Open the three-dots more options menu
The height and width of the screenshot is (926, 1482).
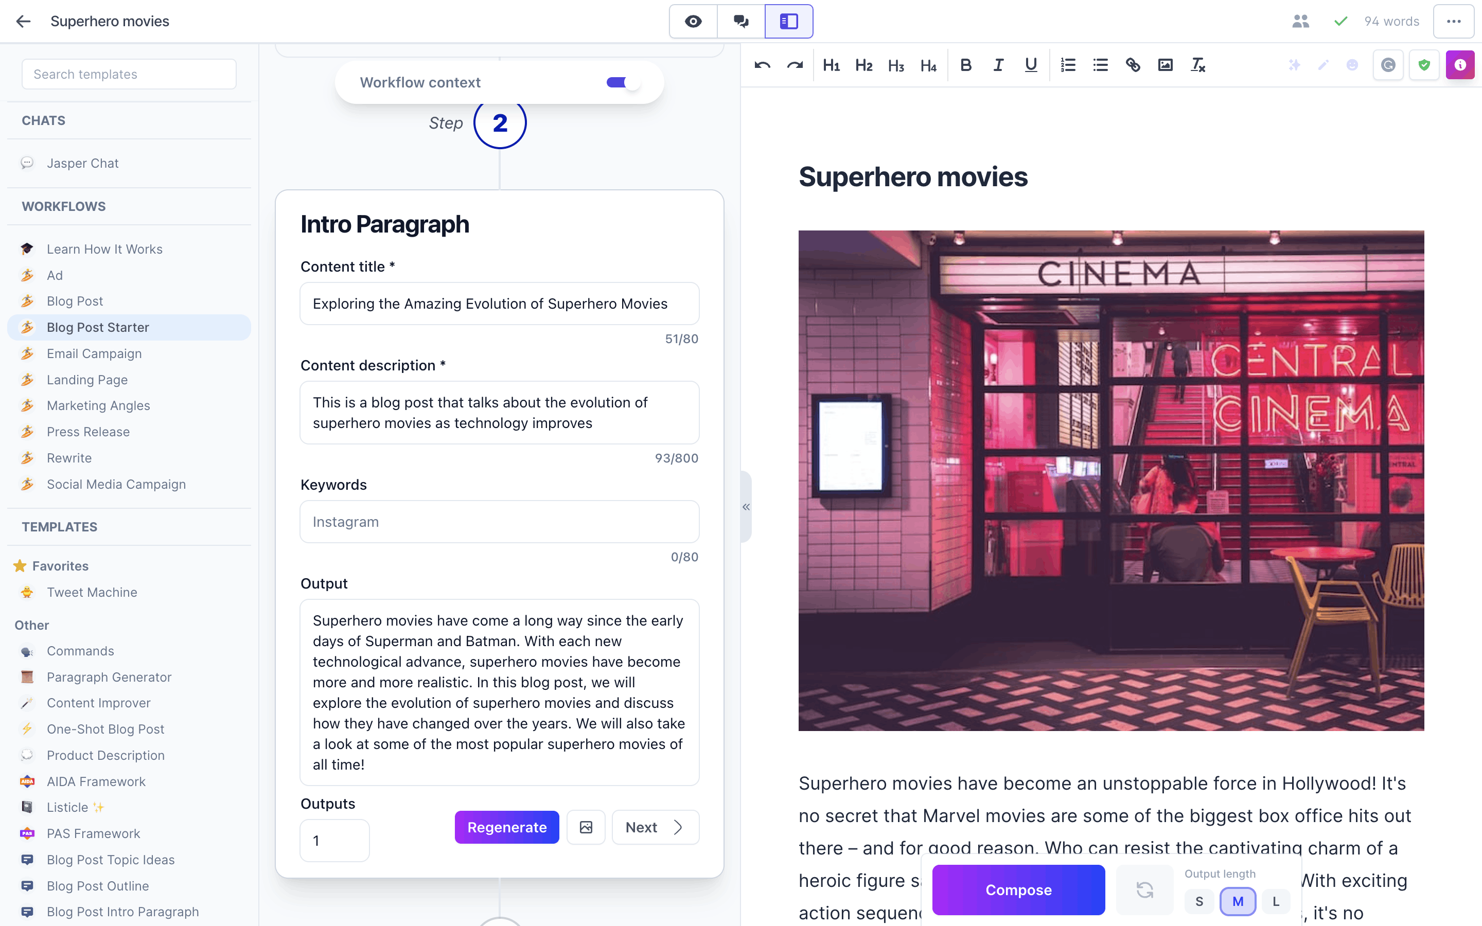pos(1453,22)
